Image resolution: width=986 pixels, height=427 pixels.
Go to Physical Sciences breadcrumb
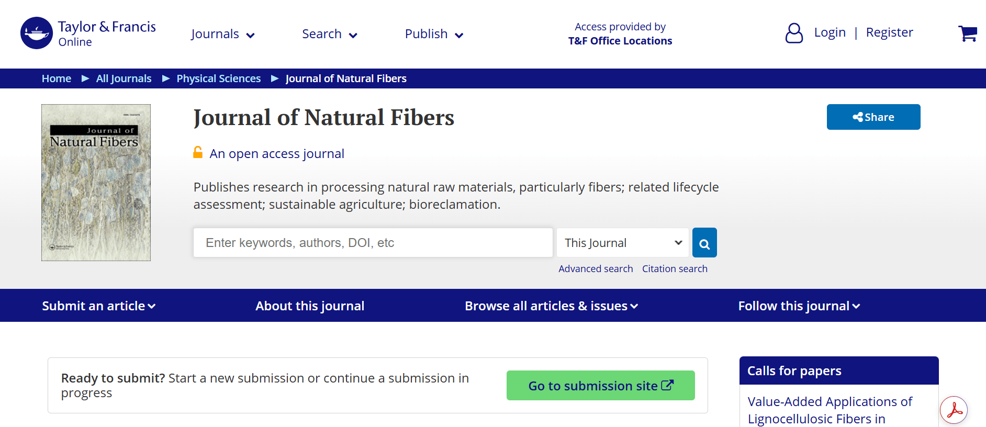219,78
